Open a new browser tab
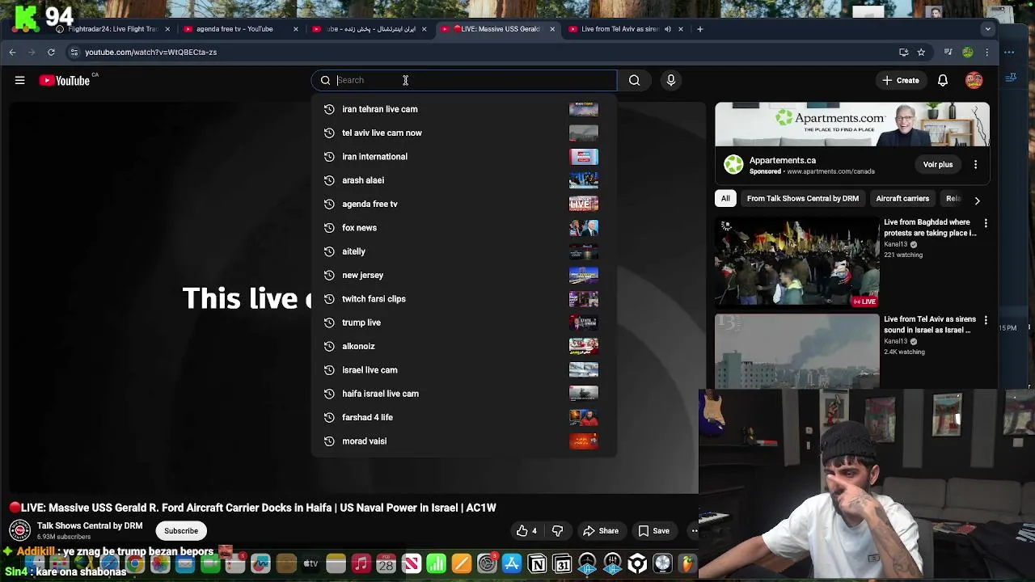The height and width of the screenshot is (582, 1035). [701, 29]
